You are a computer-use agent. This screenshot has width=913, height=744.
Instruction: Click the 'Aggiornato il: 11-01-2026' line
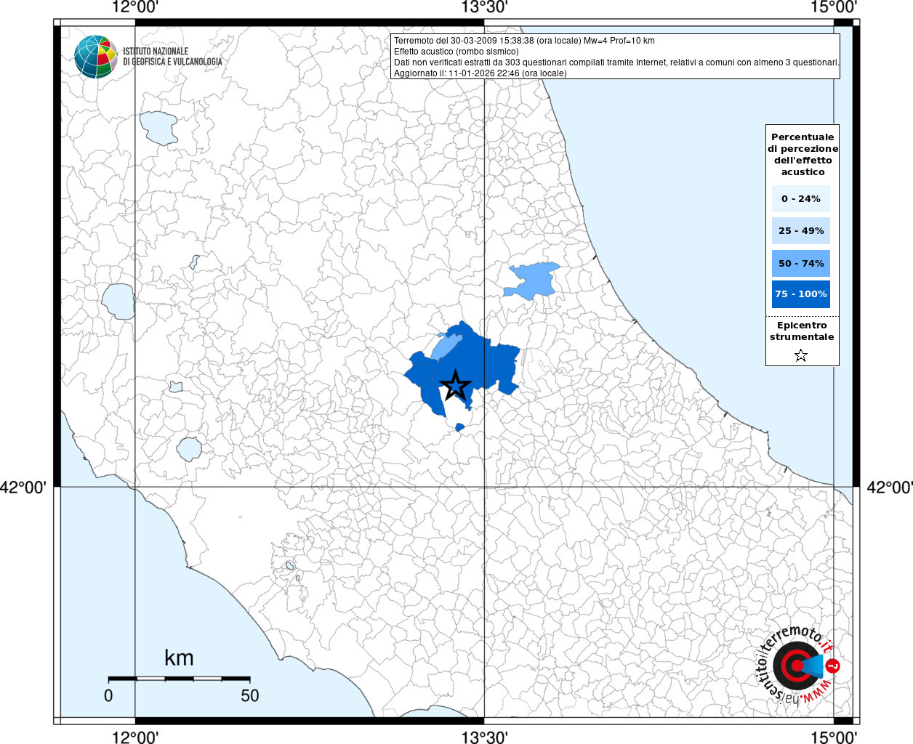(480, 73)
